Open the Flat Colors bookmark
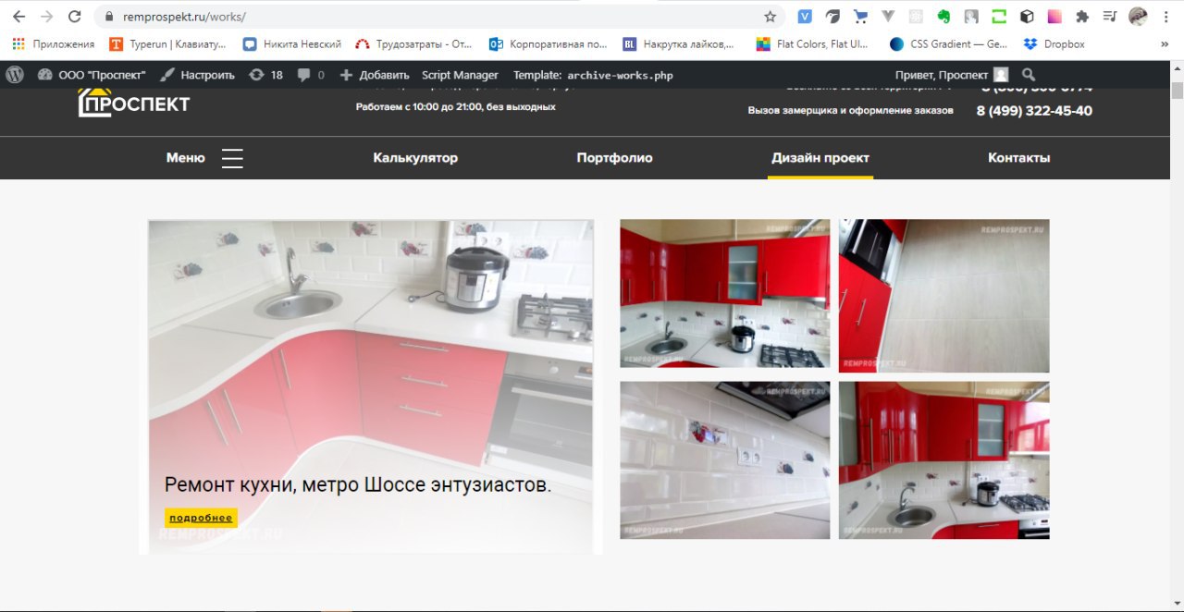1184x612 pixels. [x=812, y=43]
